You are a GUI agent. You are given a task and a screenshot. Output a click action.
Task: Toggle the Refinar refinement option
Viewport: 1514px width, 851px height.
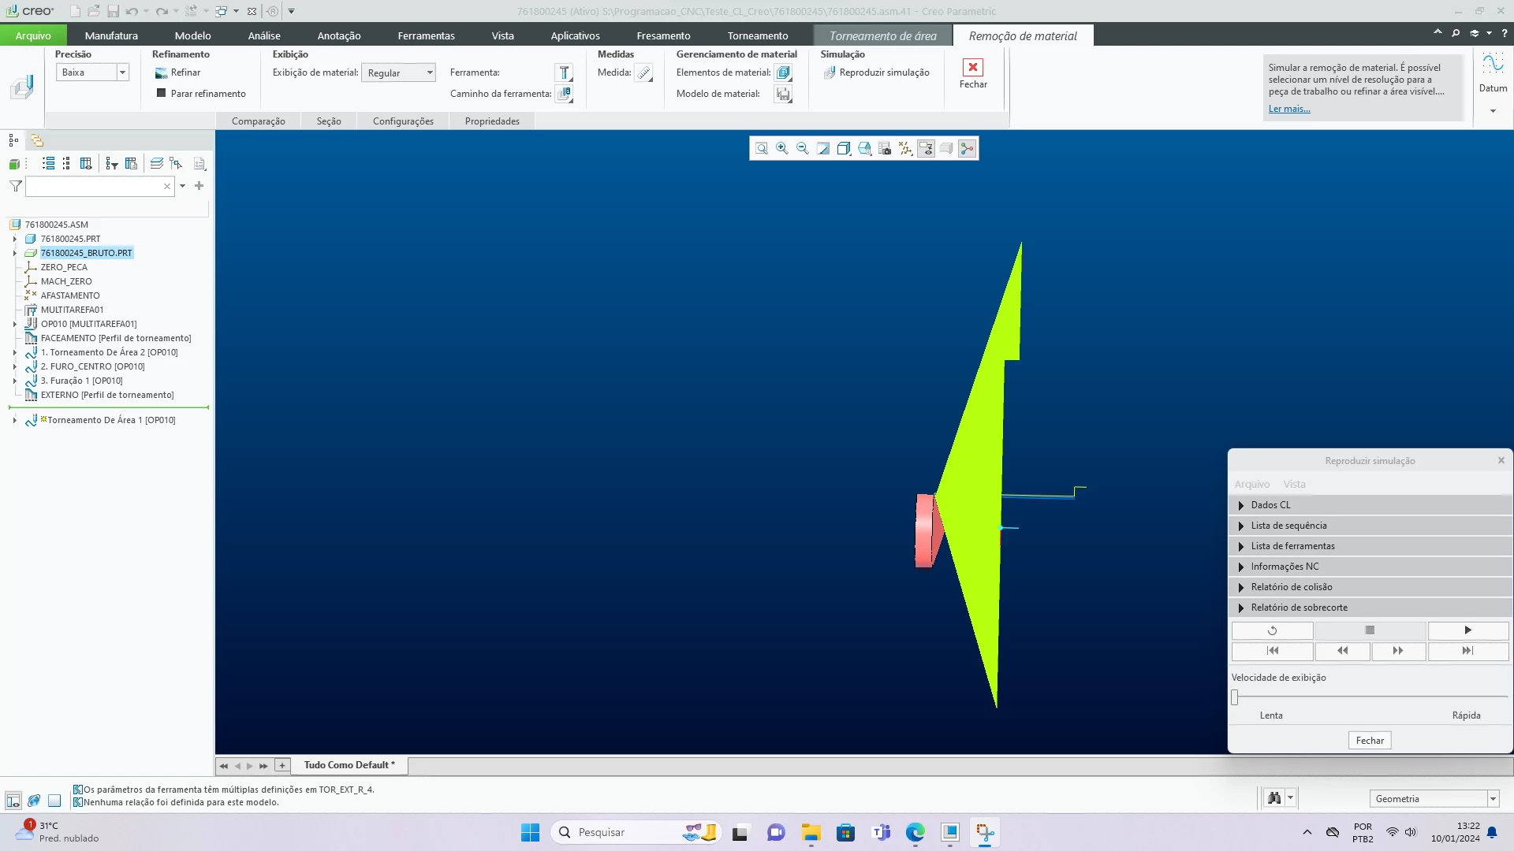tap(178, 72)
